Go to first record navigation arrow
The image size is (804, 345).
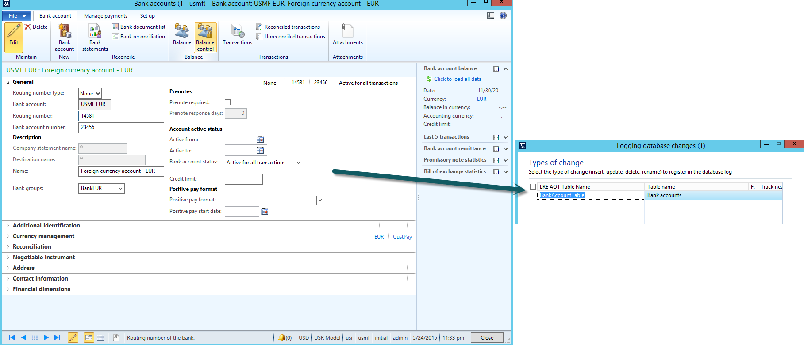pyautogui.click(x=12, y=337)
